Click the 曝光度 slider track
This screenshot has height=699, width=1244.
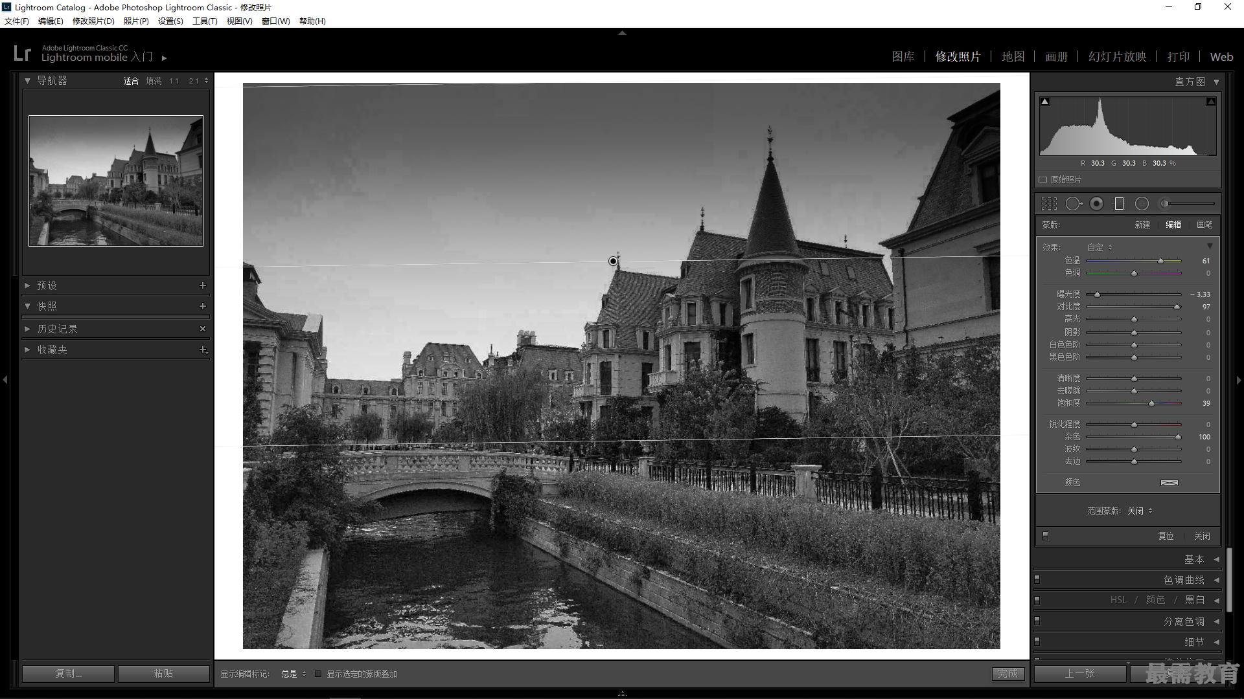click(x=1134, y=294)
